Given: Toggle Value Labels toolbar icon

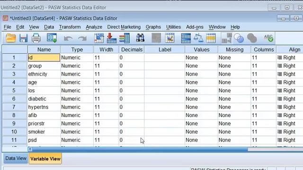Looking at the screenshot, I should [x=227, y=38].
